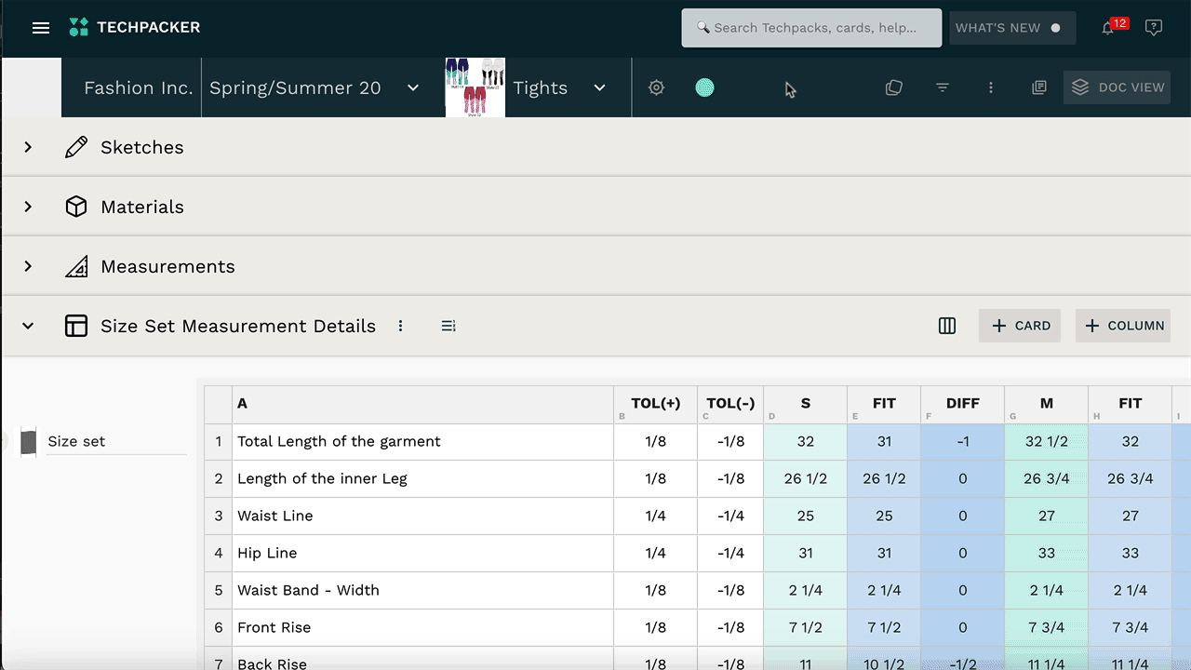Click the Add Card button

pos(1020,326)
